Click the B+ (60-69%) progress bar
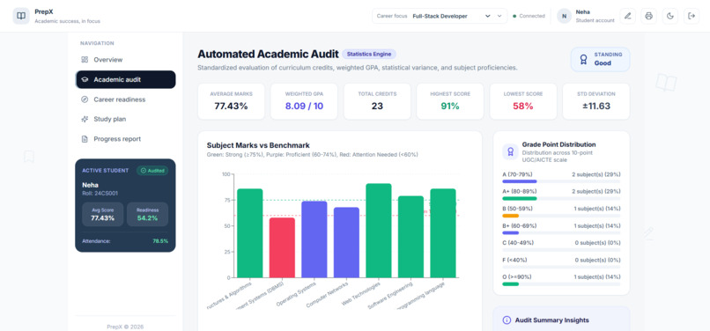Screen dimensions: 710x331 click(x=561, y=232)
